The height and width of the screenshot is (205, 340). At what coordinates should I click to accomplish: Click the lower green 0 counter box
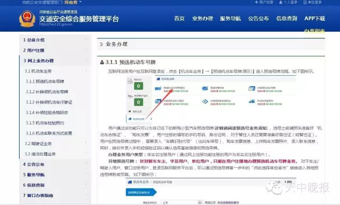pyautogui.click(x=138, y=102)
